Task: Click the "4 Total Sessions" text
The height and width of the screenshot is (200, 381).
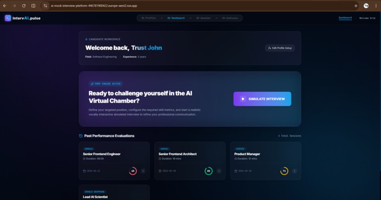Action: (290, 136)
